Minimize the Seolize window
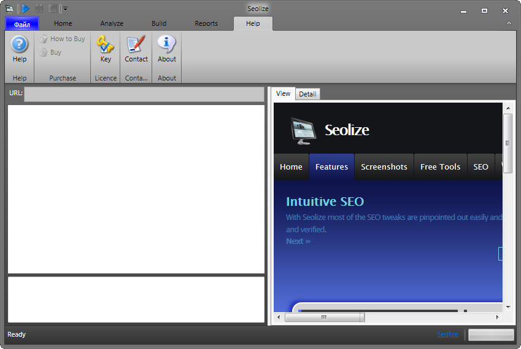The height and width of the screenshot is (349, 521). pos(463,11)
